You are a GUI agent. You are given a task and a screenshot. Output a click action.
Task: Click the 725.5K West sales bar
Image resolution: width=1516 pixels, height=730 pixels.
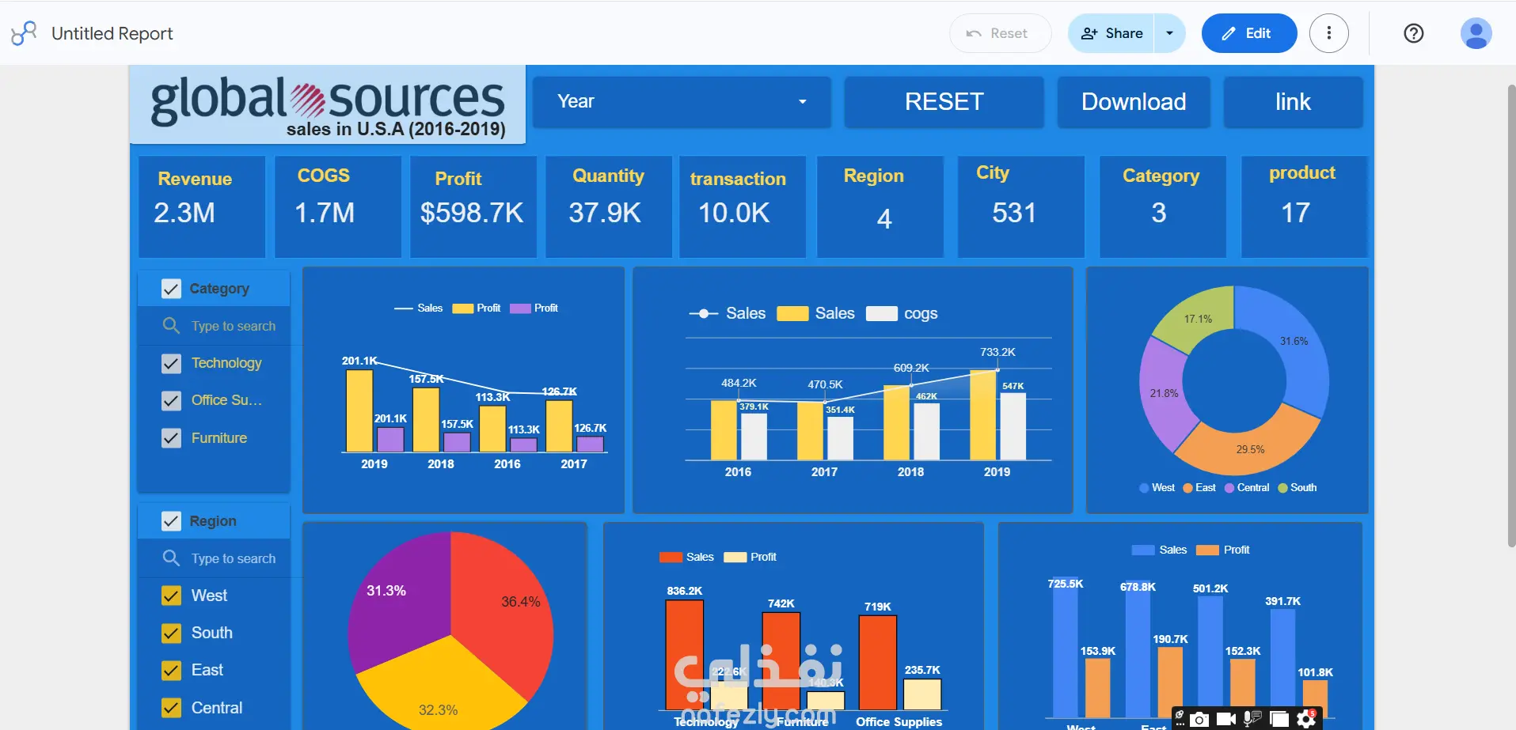1065,647
